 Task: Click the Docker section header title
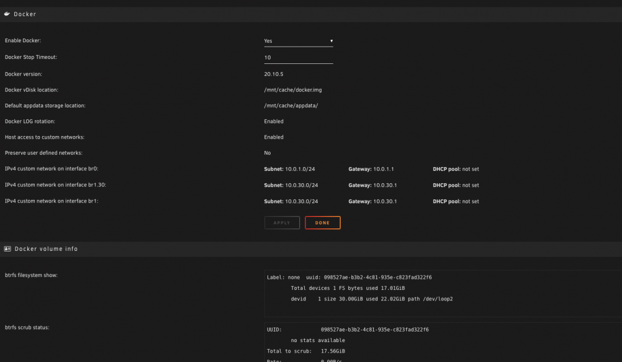click(x=25, y=14)
